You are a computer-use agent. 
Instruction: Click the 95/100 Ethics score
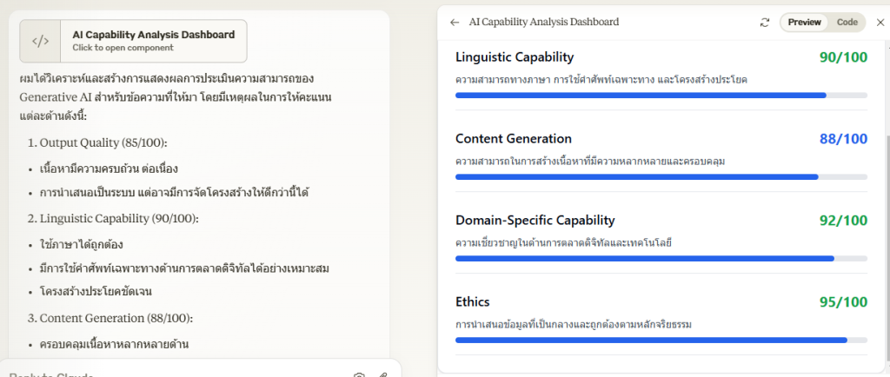pyautogui.click(x=843, y=302)
